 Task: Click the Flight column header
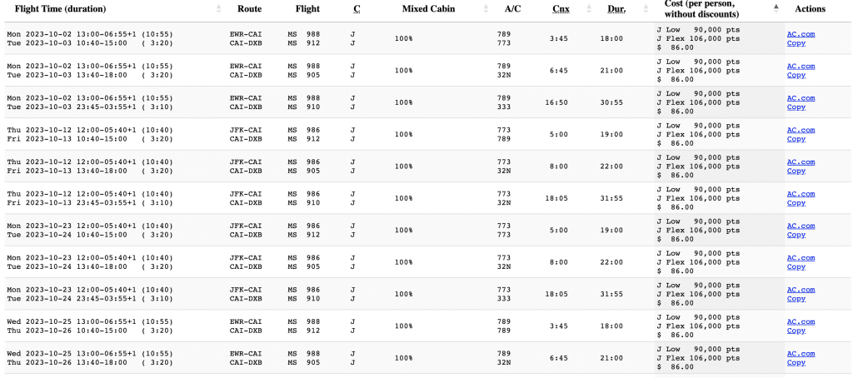click(308, 8)
